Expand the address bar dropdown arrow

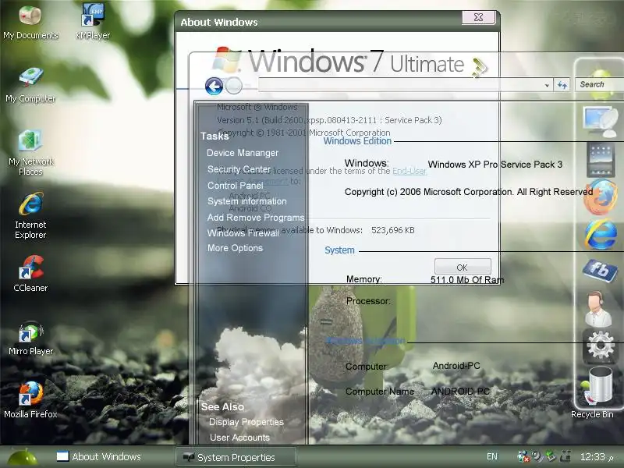[548, 85]
